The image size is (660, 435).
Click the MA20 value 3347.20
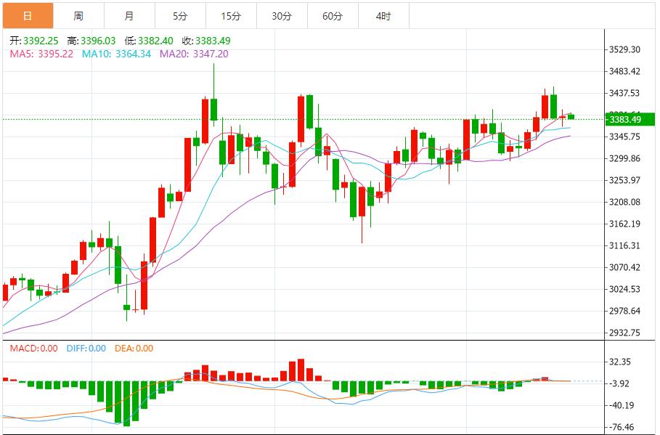[x=211, y=54]
